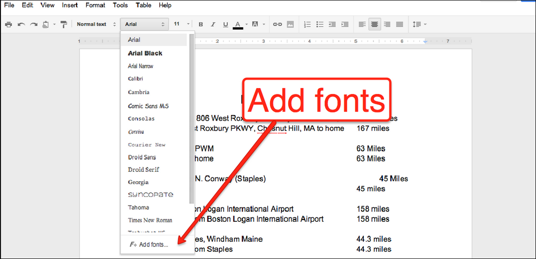Redo the last action
Viewport: 536px width, 259px height.
point(33,24)
